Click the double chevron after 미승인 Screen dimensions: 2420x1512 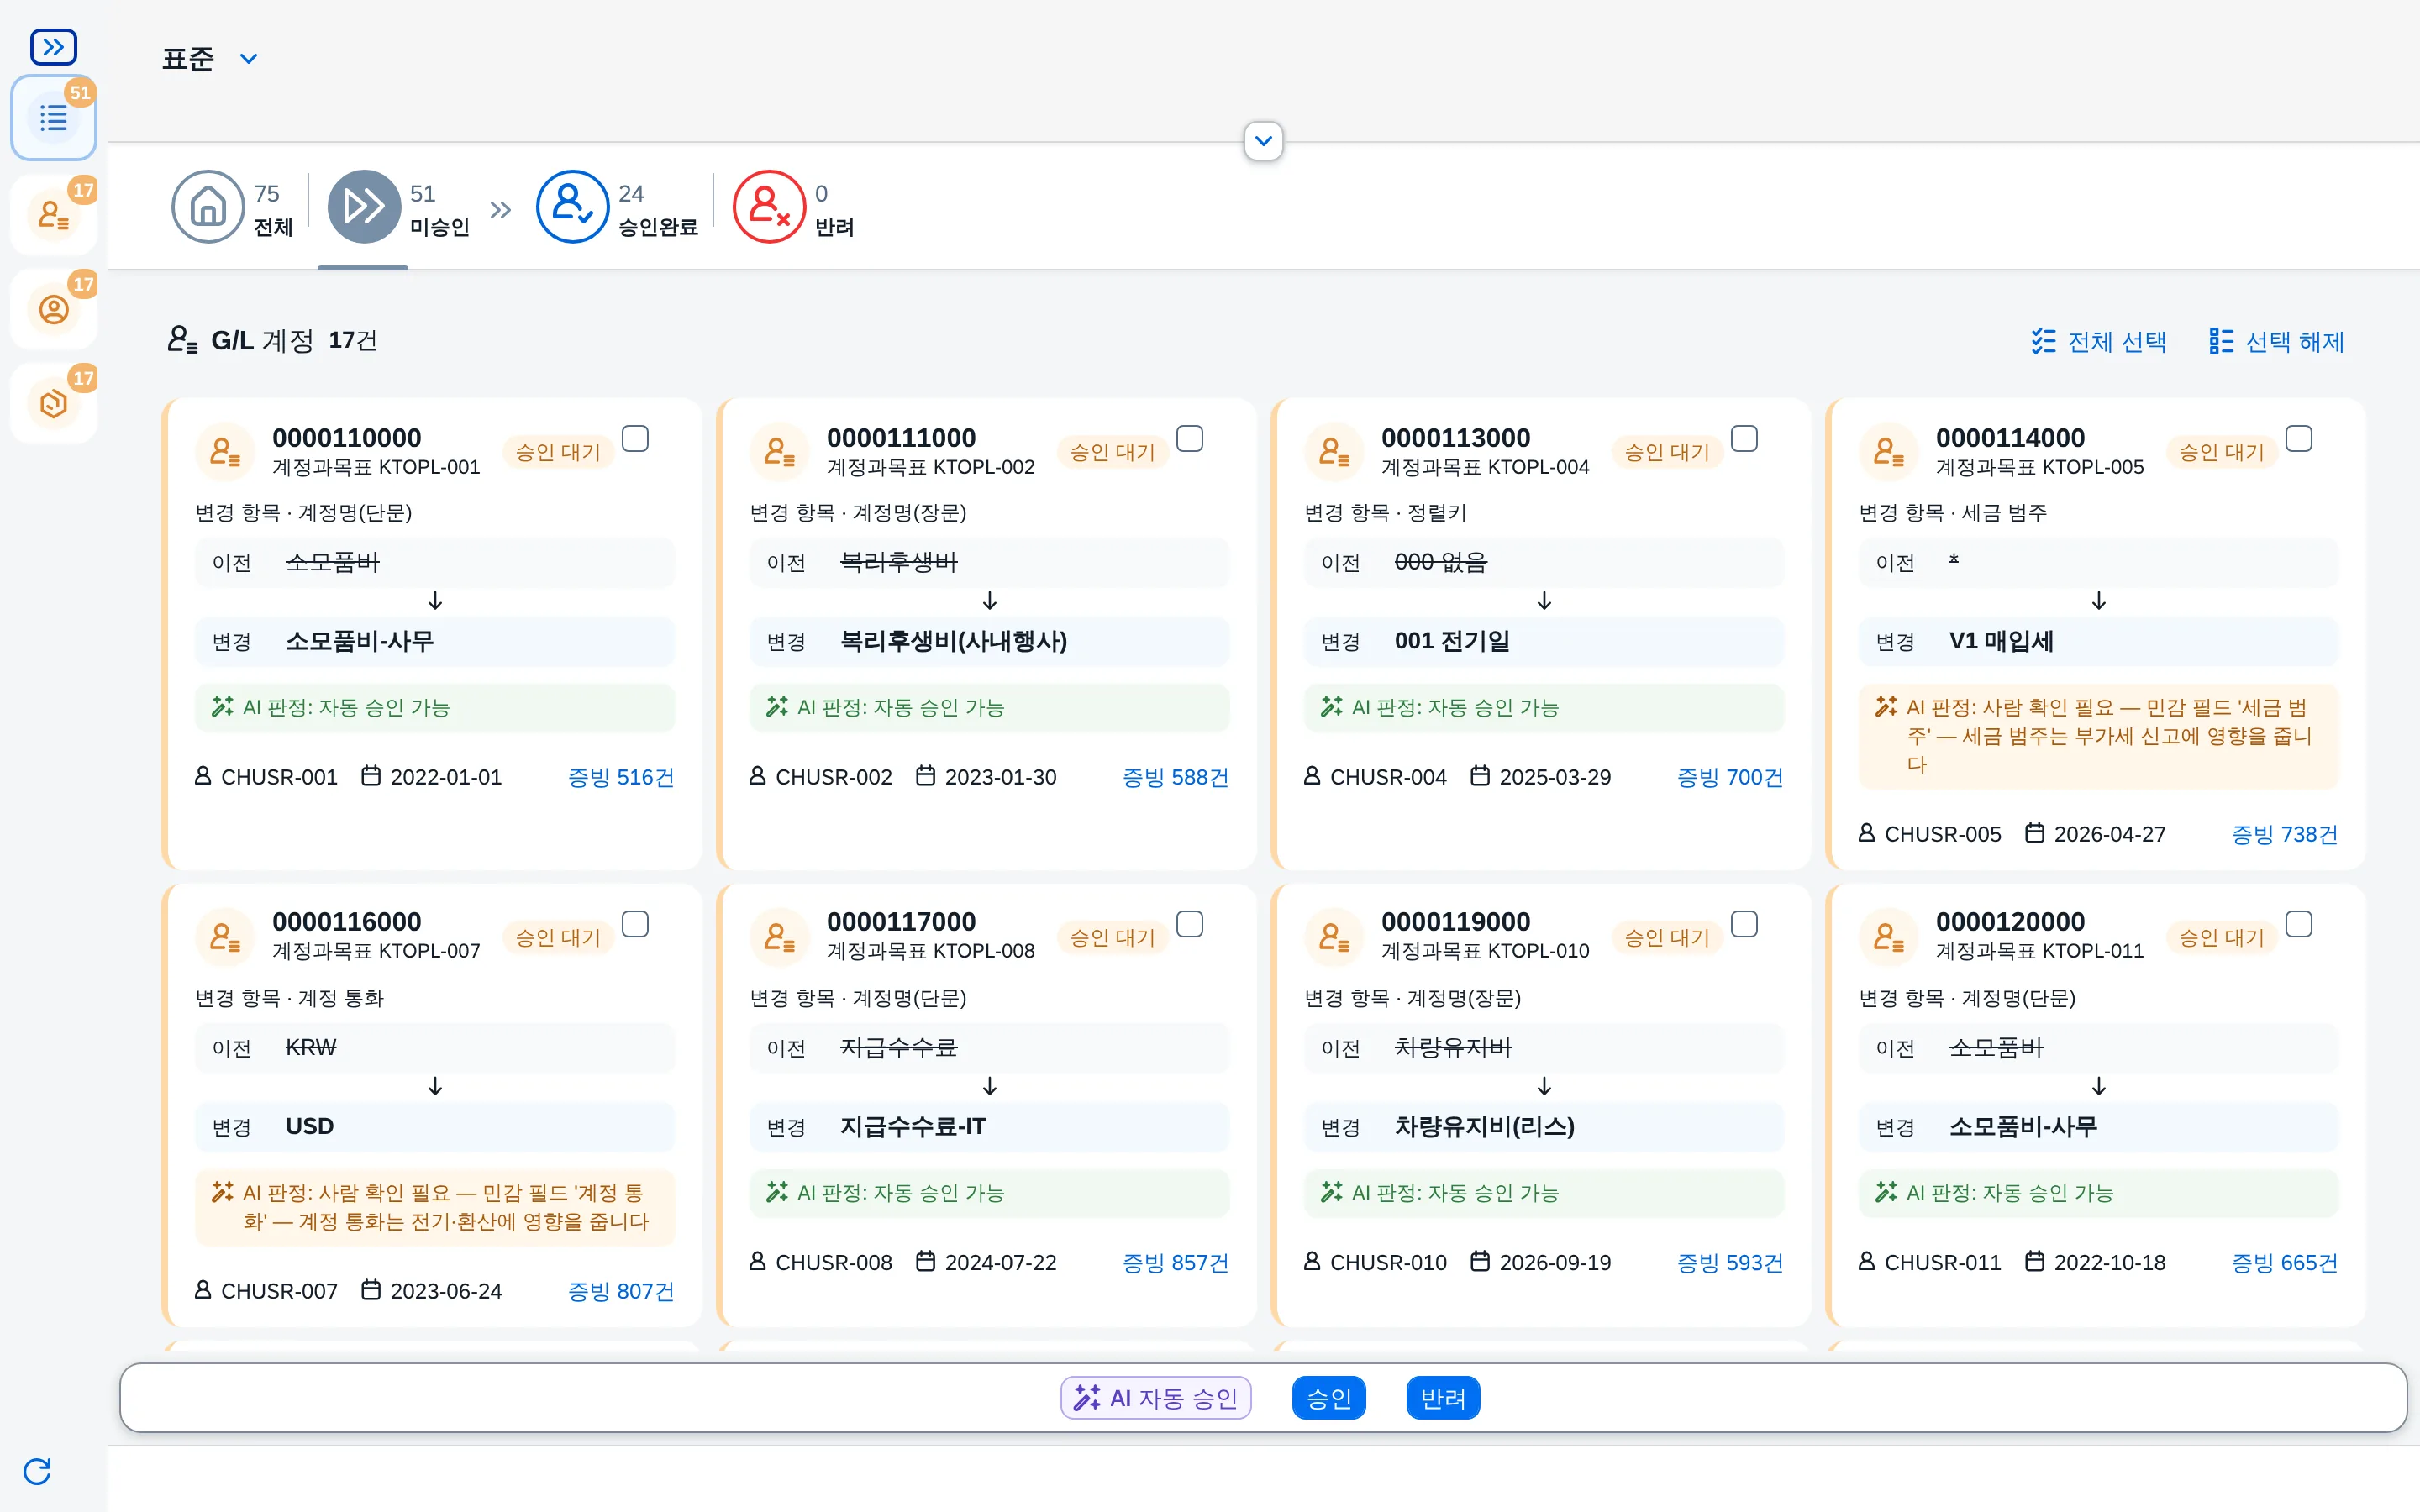pos(501,209)
